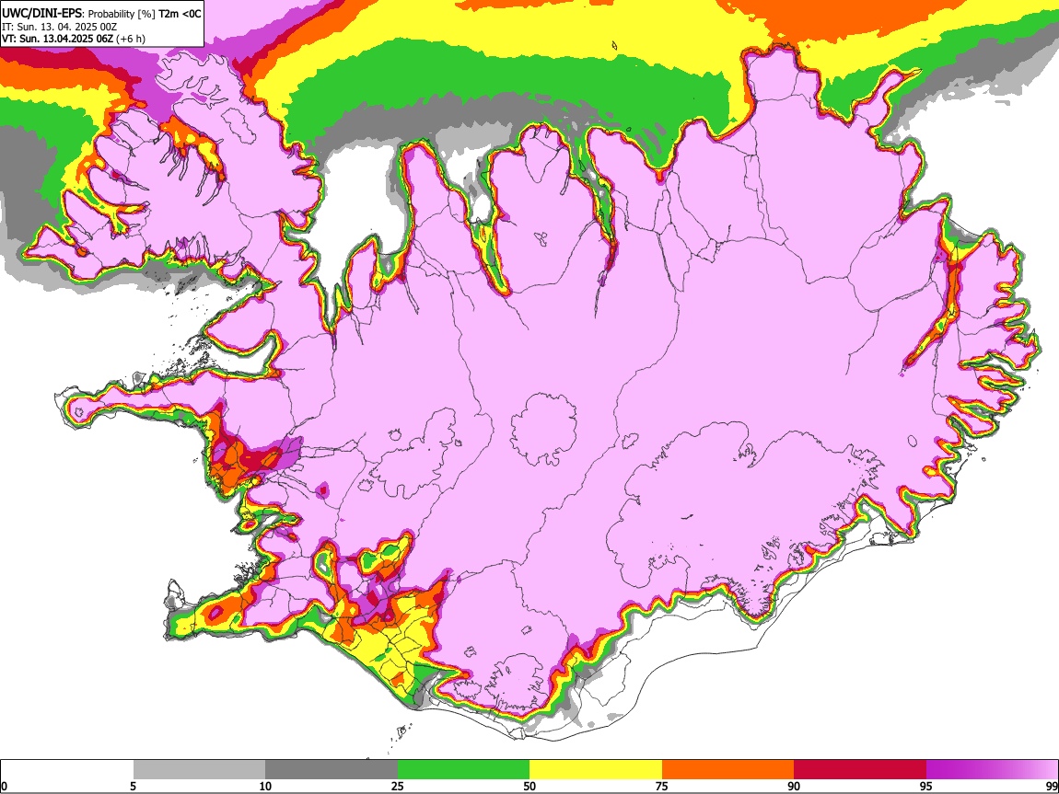The image size is (1059, 794).
Task: Click the legend tick label '99'
Action: (1052, 787)
